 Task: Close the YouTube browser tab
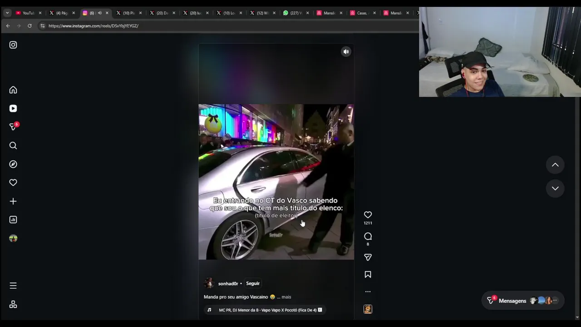click(x=40, y=13)
